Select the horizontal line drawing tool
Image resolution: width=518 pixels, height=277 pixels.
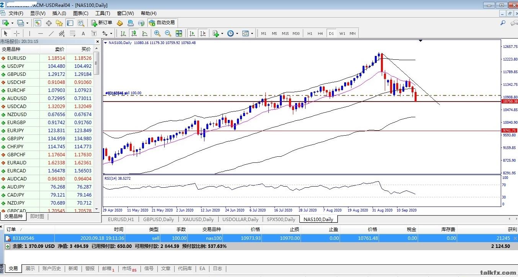pyautogui.click(x=40, y=33)
